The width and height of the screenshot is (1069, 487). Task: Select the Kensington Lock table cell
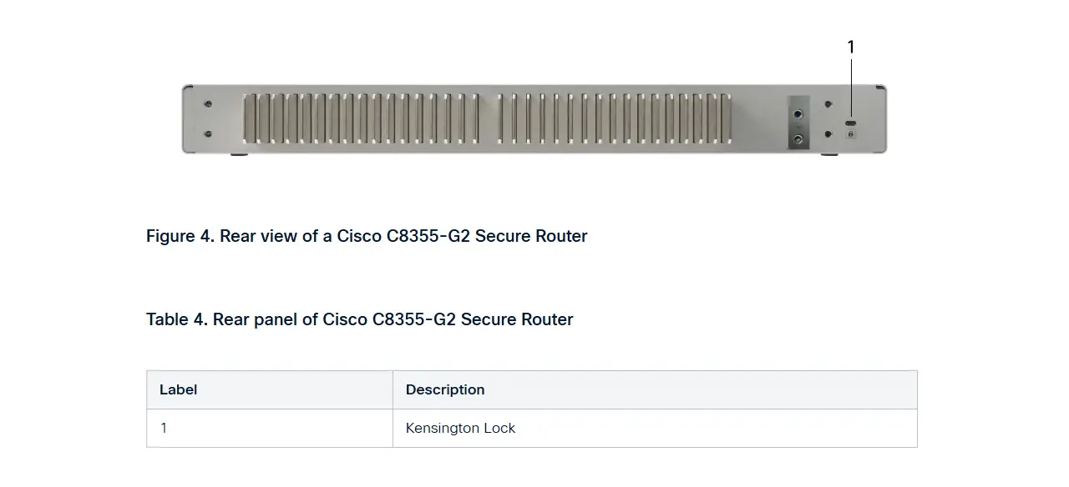pyautogui.click(x=460, y=428)
